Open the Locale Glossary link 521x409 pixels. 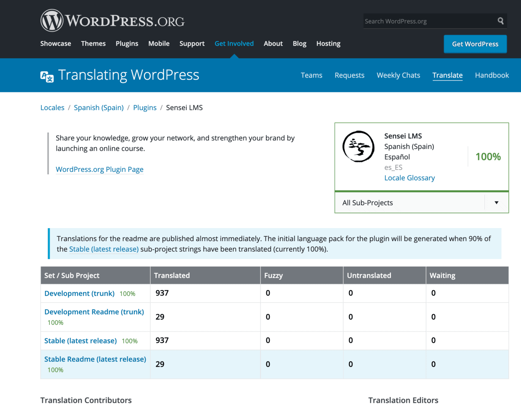(409, 178)
